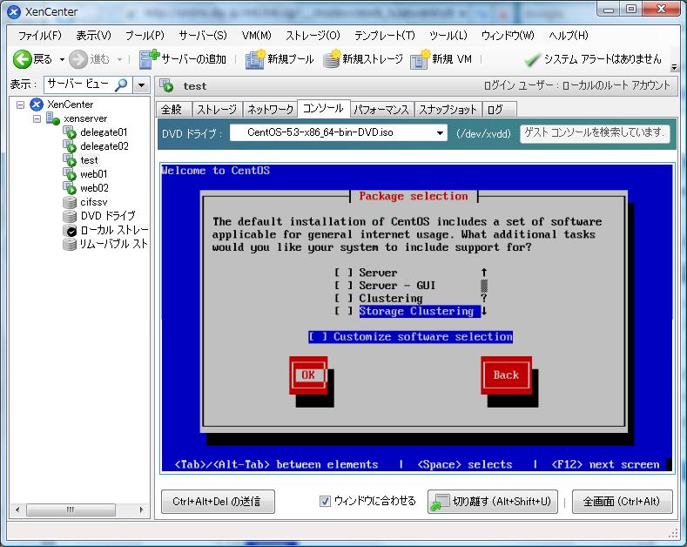
Task: Switch to the Network (ネットワーク) tab
Action: pyautogui.click(x=270, y=109)
